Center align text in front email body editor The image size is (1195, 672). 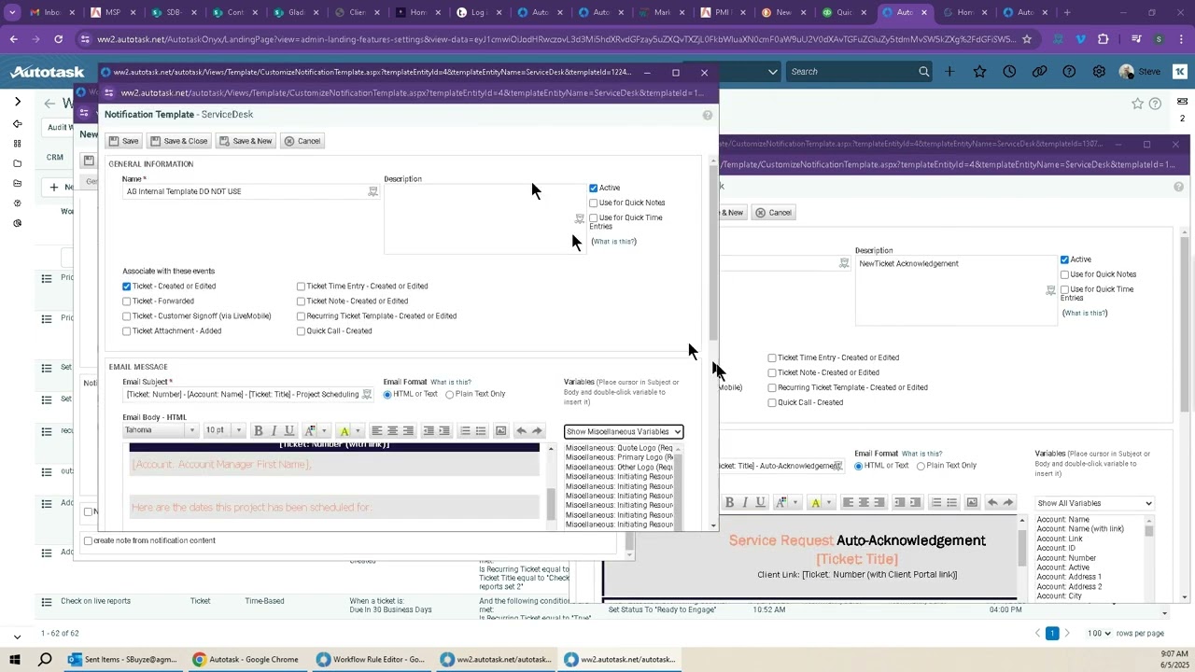tap(393, 430)
